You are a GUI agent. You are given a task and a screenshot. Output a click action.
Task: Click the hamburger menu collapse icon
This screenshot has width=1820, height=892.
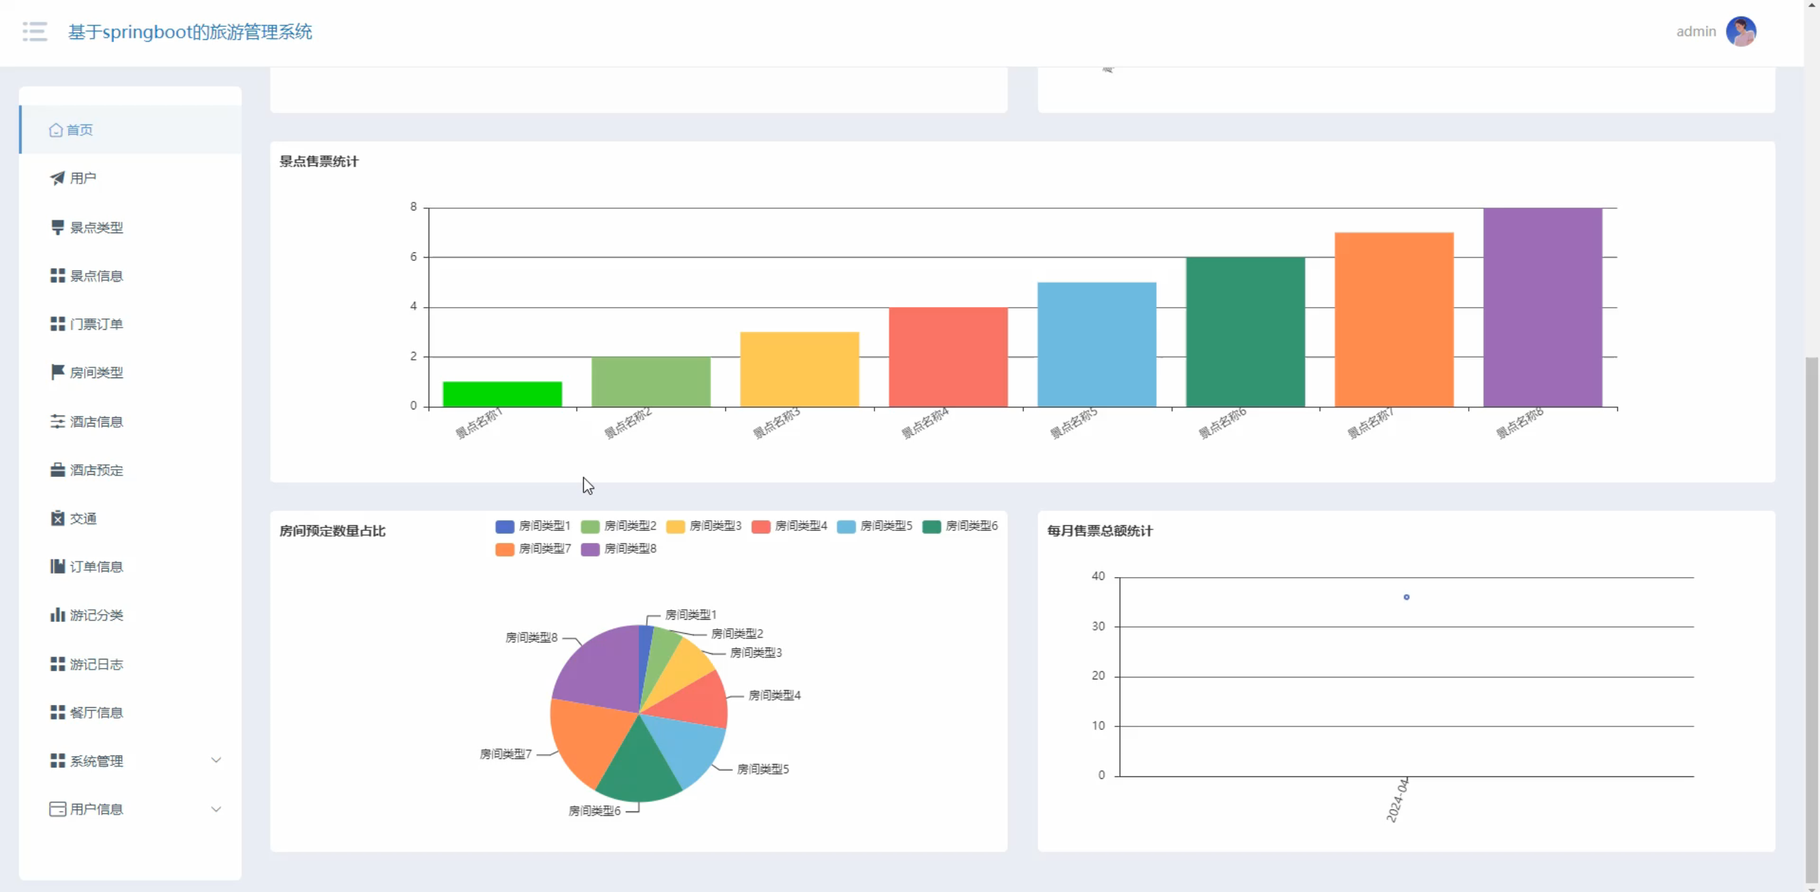[34, 31]
